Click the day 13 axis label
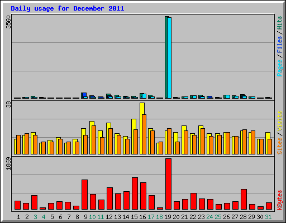Viewport: 286px width, 223px height. [x=117, y=217]
